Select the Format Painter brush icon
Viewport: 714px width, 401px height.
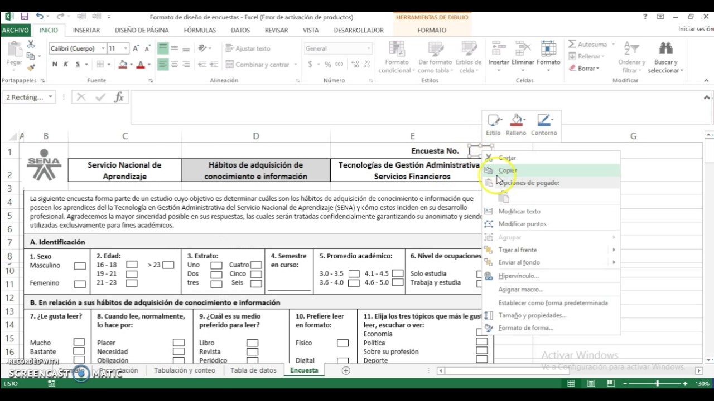31,67
